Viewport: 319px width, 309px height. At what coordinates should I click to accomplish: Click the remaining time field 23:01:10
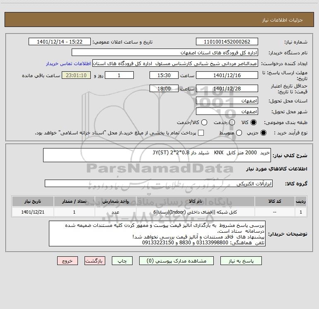pos(76,75)
